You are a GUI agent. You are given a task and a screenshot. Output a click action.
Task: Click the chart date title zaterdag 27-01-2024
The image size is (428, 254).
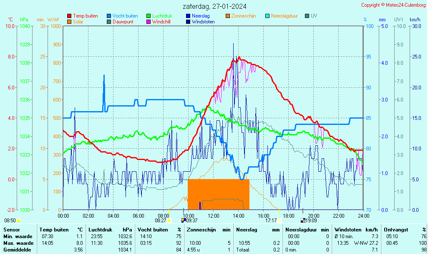click(214, 6)
